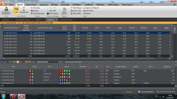
Task: Click the Clear Filters red icon
Action: pos(84,11)
